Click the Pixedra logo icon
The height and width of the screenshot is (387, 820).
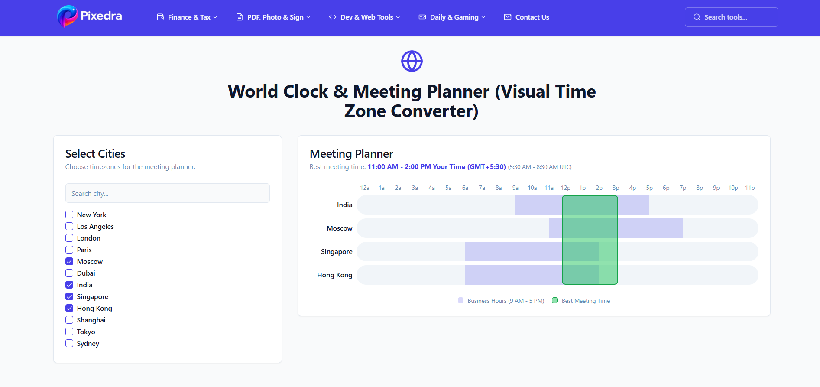(x=67, y=16)
